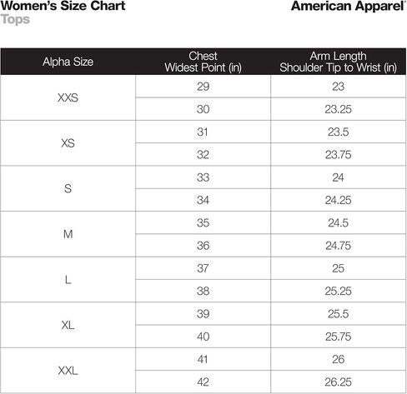The height and width of the screenshot is (394, 407).
Task: Click arm length cell 26.25
Action: (x=338, y=382)
